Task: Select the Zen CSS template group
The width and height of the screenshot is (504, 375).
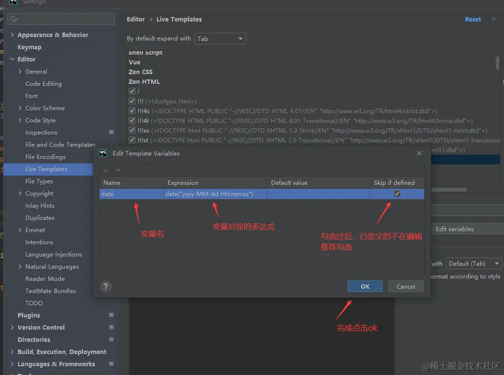Action: coord(140,72)
